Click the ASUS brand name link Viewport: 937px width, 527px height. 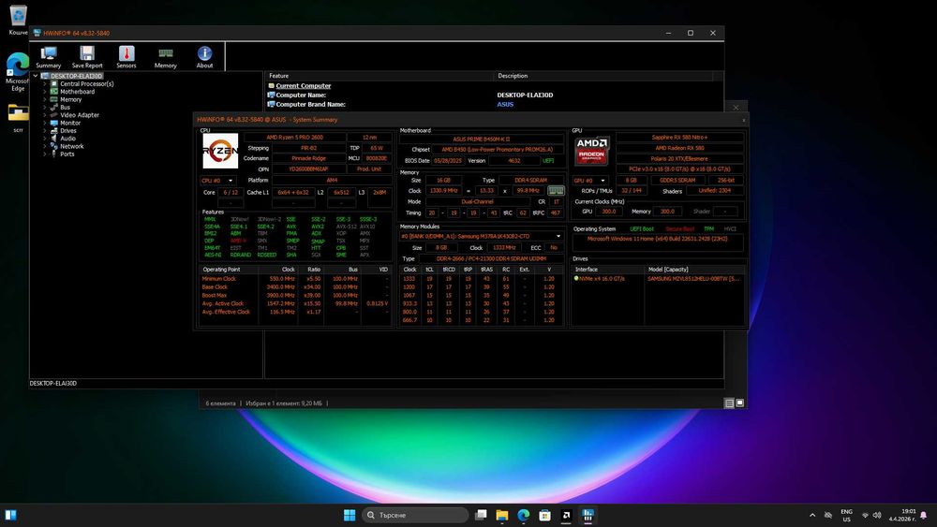click(x=505, y=105)
